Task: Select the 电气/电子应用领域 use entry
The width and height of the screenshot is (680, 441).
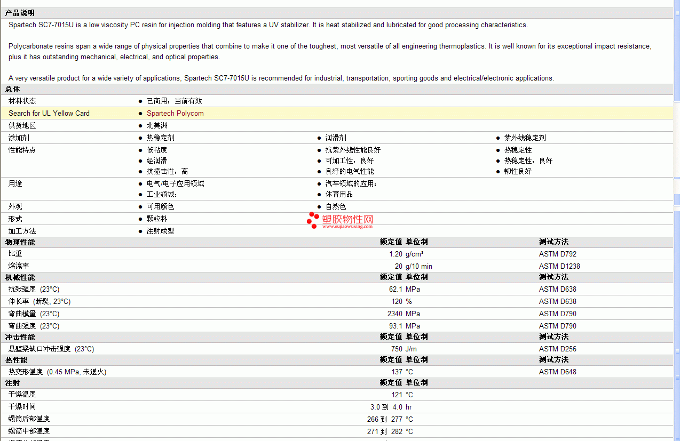Action: 176,183
